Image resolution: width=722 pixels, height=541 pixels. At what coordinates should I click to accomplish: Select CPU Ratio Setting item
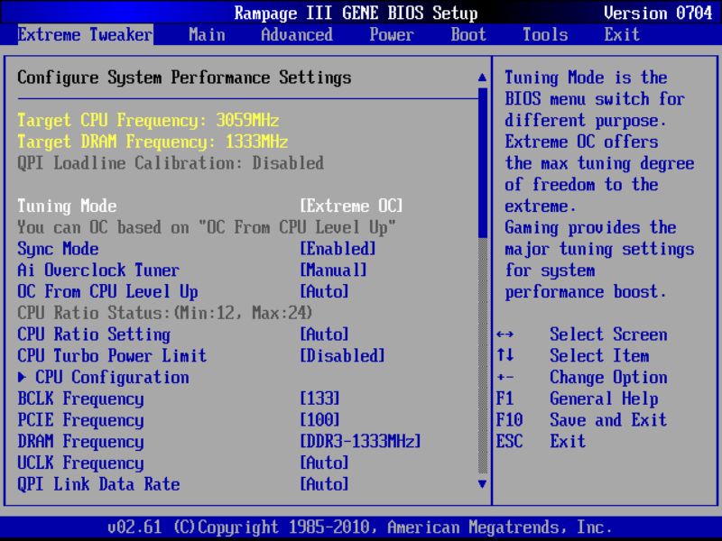pos(94,335)
